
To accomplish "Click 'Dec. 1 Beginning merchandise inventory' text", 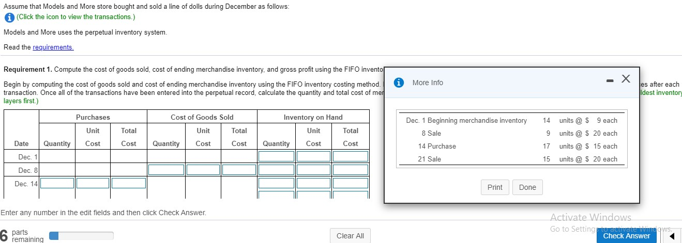I will pyautogui.click(x=466, y=121).
